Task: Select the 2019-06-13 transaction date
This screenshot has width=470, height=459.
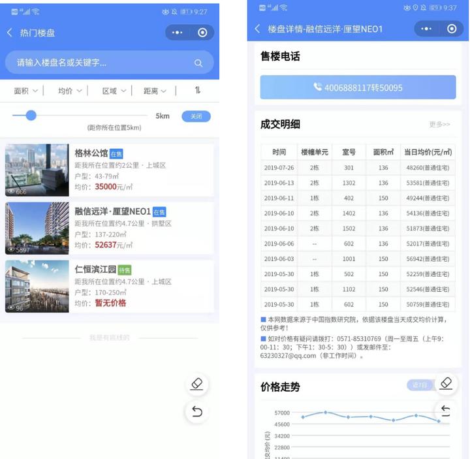Action: pos(279,183)
